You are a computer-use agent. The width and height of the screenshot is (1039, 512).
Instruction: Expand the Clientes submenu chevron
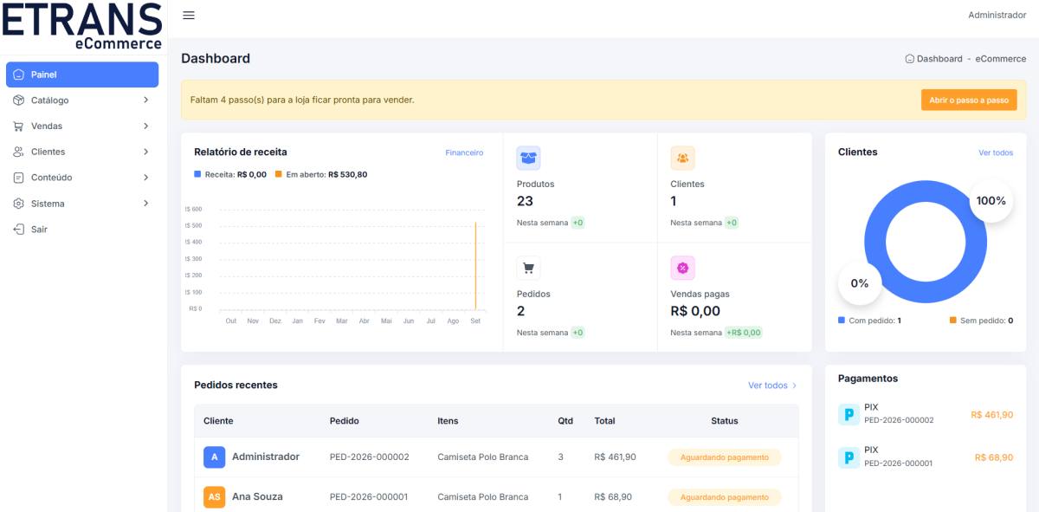(145, 152)
